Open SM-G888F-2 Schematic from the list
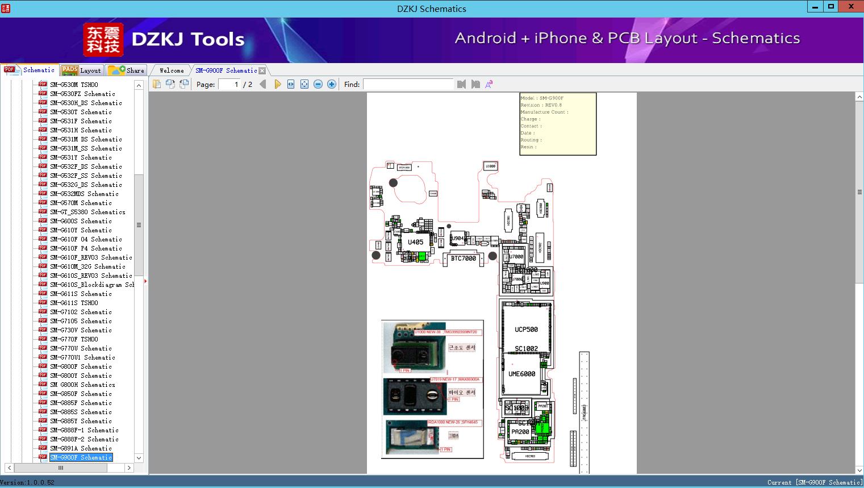This screenshot has width=864, height=488. (84, 439)
